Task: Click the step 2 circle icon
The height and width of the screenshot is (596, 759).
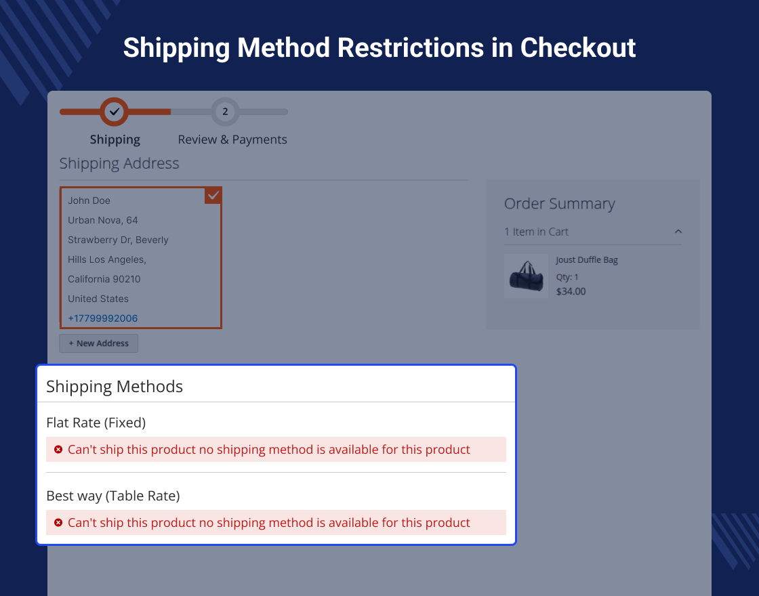Action: coord(225,112)
